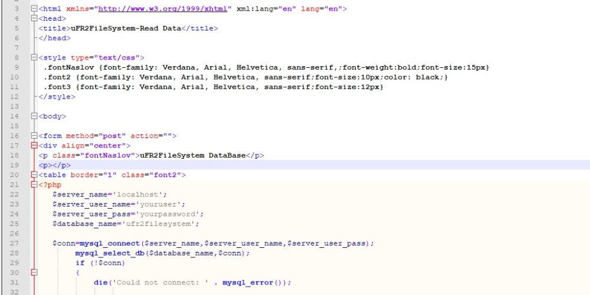This screenshot has height=295, width=590.
Task: Collapse the html tag fold on line 3
Action: tap(34, 9)
